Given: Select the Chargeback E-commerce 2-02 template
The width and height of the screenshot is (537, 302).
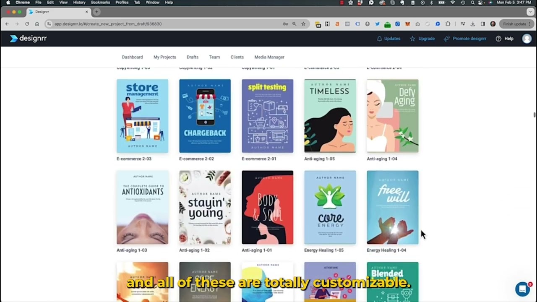Looking at the screenshot, I should pos(205,116).
